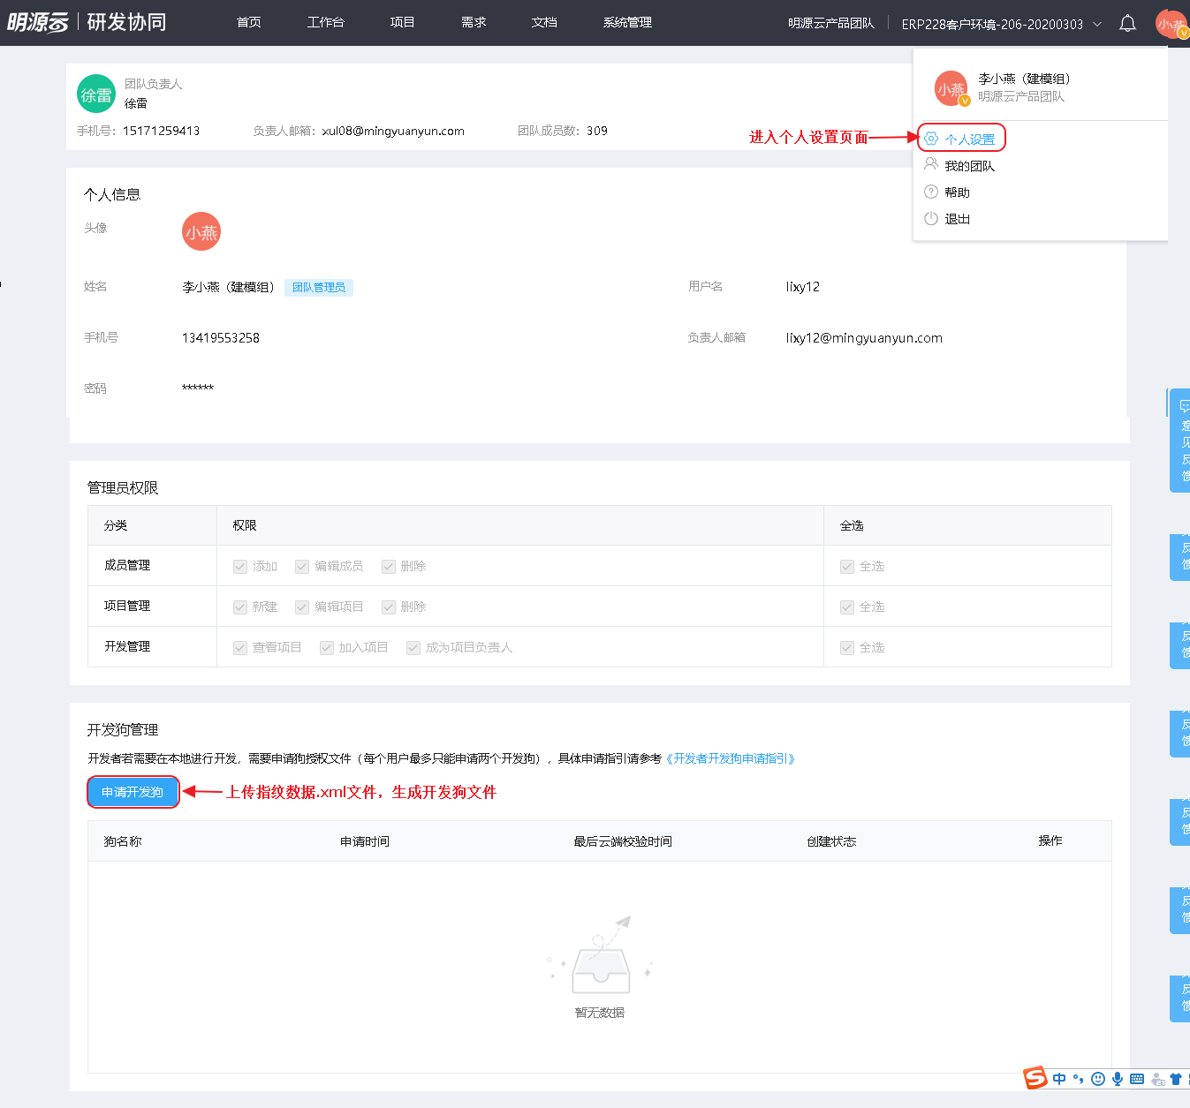Click the 中 Chinese language mode icon
The height and width of the screenshot is (1108, 1190).
click(x=1059, y=1079)
